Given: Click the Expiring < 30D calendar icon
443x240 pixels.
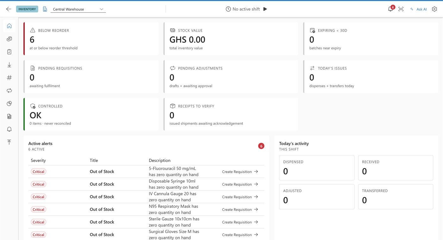Looking at the screenshot, I should tap(312, 30).
